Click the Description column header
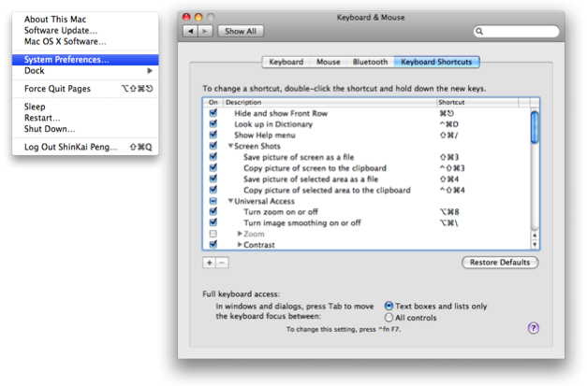This screenshot has height=386, width=587. pos(330,102)
